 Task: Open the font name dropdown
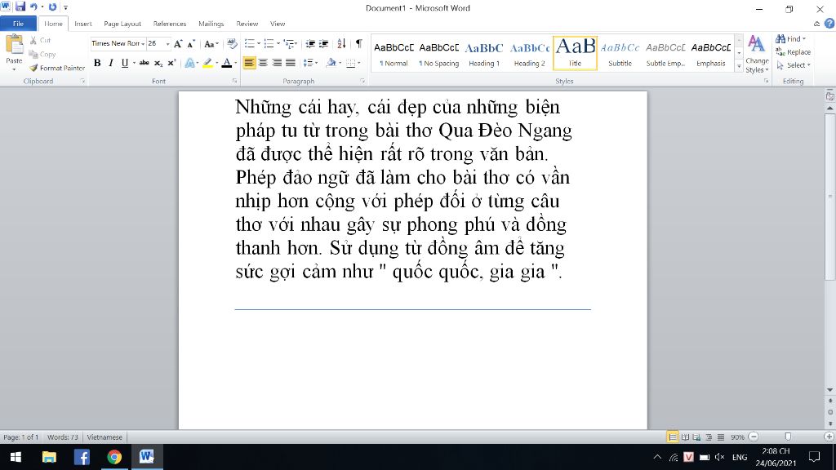pos(143,44)
